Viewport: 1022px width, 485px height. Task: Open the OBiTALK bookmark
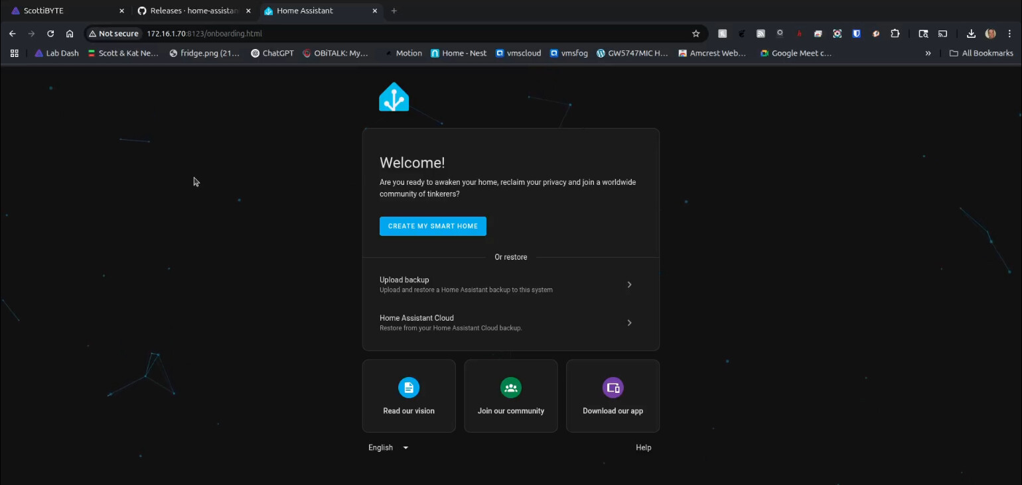coord(335,53)
